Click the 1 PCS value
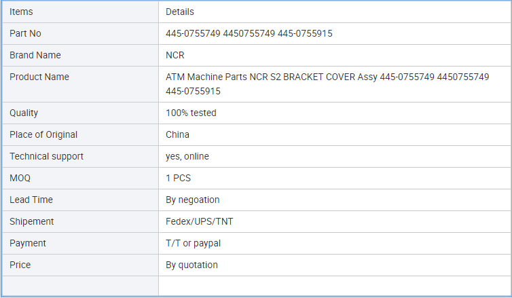The height and width of the screenshot is (298, 512). 178,179
